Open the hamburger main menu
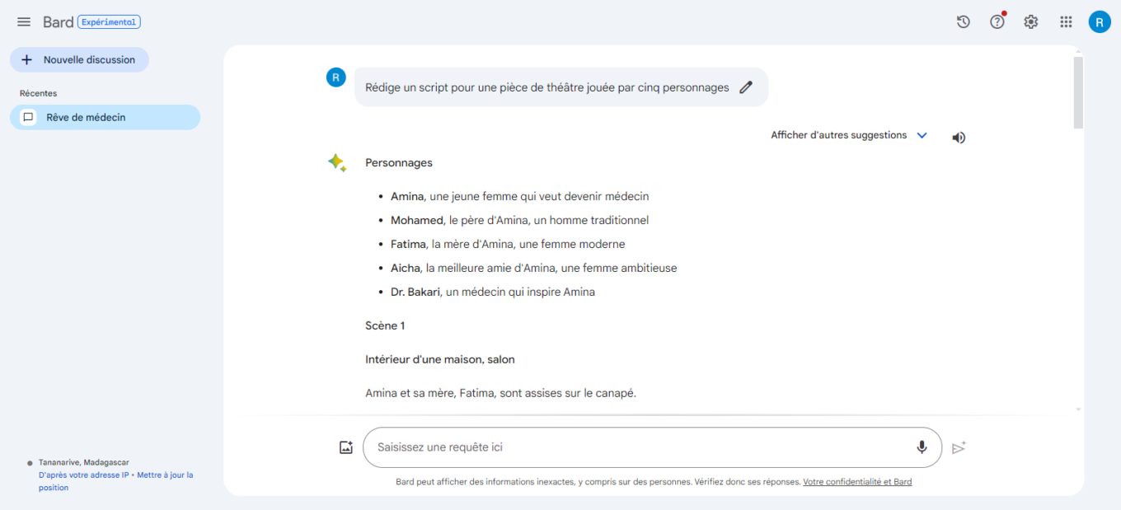 24,22
